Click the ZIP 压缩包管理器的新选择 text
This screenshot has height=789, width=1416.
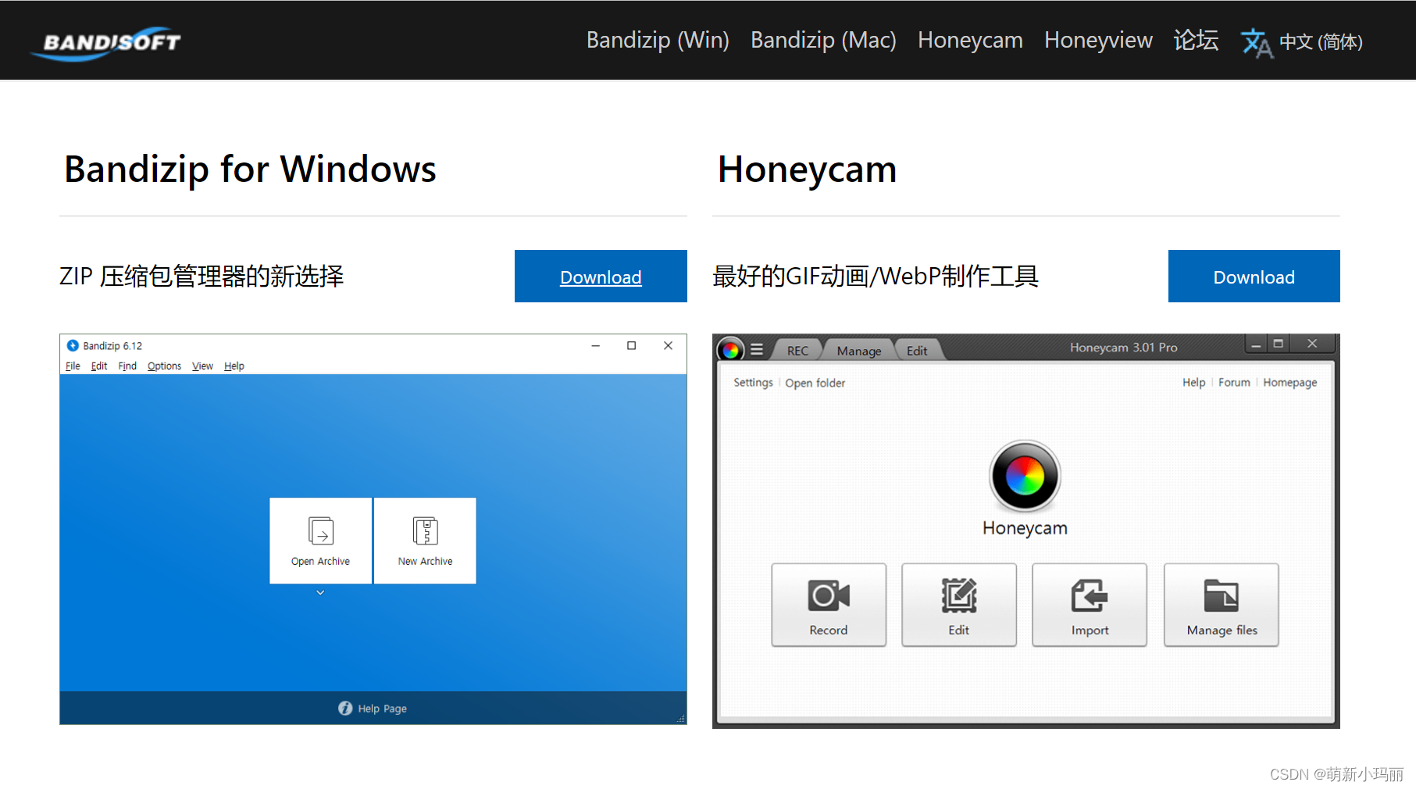(x=202, y=276)
